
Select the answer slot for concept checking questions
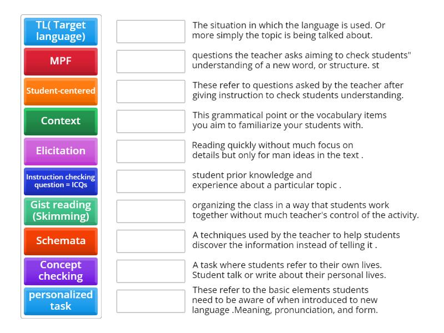point(150,62)
